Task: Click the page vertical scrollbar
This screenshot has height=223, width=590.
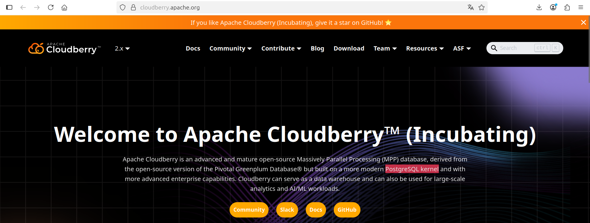Action: pos(589,49)
